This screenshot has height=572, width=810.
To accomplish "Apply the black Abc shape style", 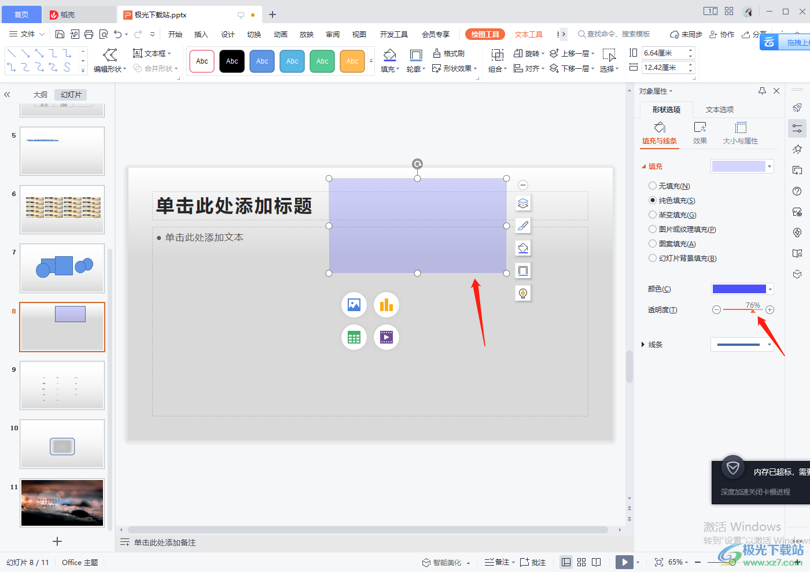I will 232,61.
